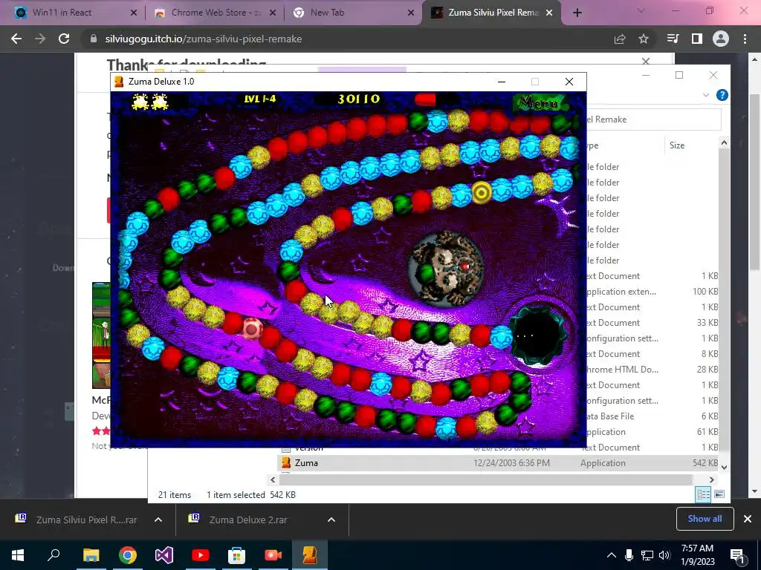Open Windows Start menu
This screenshot has height=570, width=761.
pyautogui.click(x=18, y=555)
